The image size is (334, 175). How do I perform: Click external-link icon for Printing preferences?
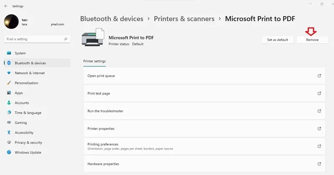pos(319,146)
